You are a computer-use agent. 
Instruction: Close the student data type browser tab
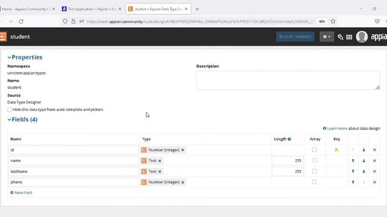[186, 9]
